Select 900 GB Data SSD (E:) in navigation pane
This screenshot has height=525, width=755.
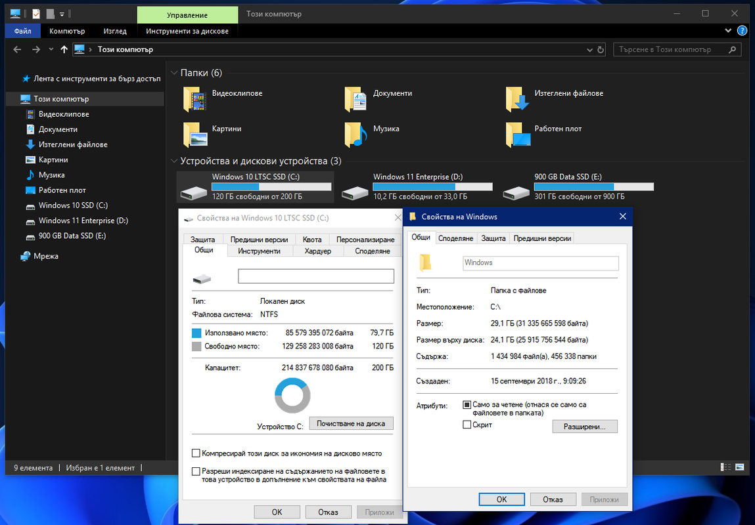(x=72, y=236)
